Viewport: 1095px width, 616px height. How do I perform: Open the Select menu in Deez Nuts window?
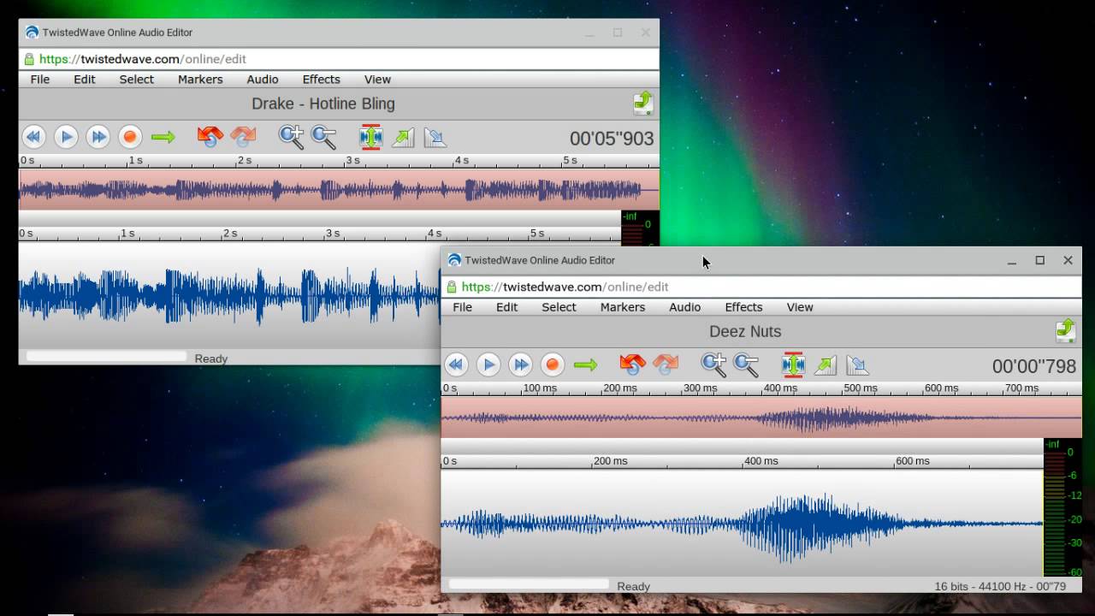click(559, 307)
